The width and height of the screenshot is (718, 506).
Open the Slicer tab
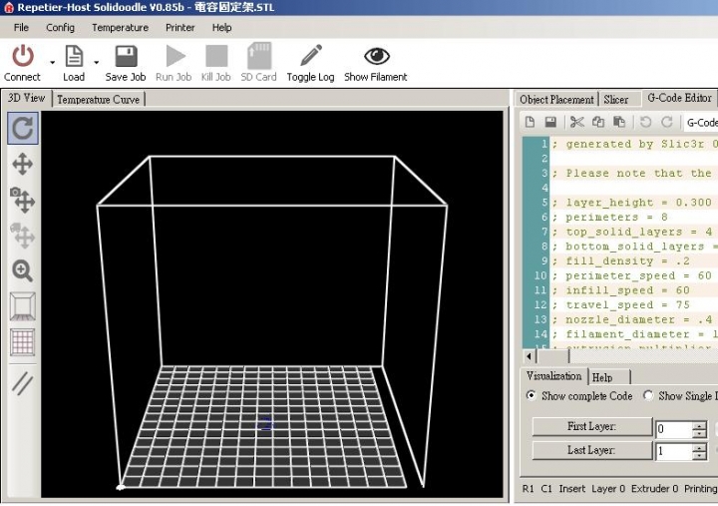[616, 99]
